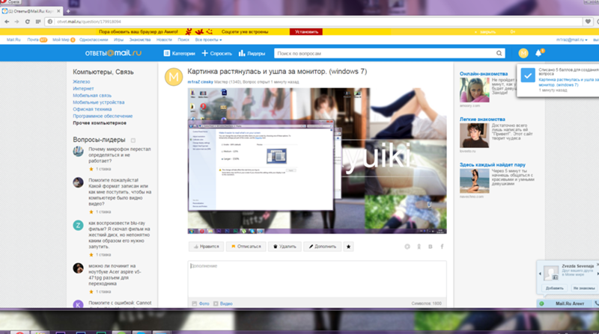Toggle the Вопросы-лидеры checkbox
The height and width of the screenshot is (334, 599).
133,140
